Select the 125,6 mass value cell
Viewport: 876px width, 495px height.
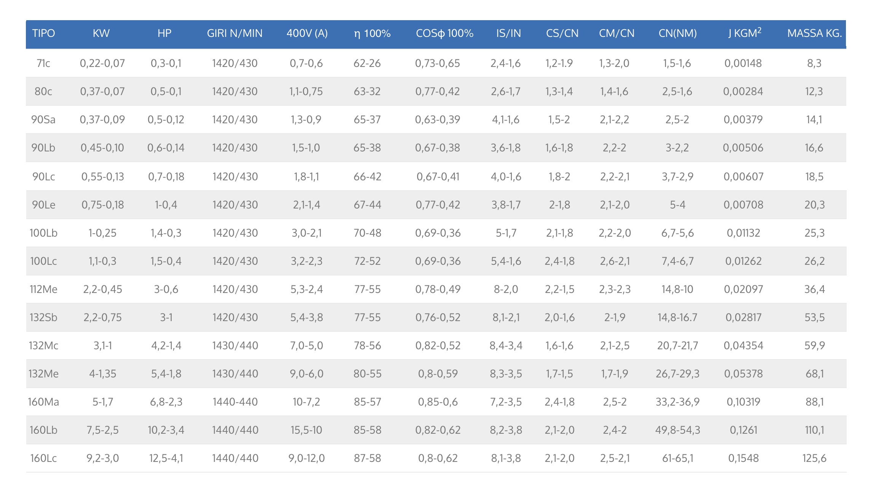(814, 458)
